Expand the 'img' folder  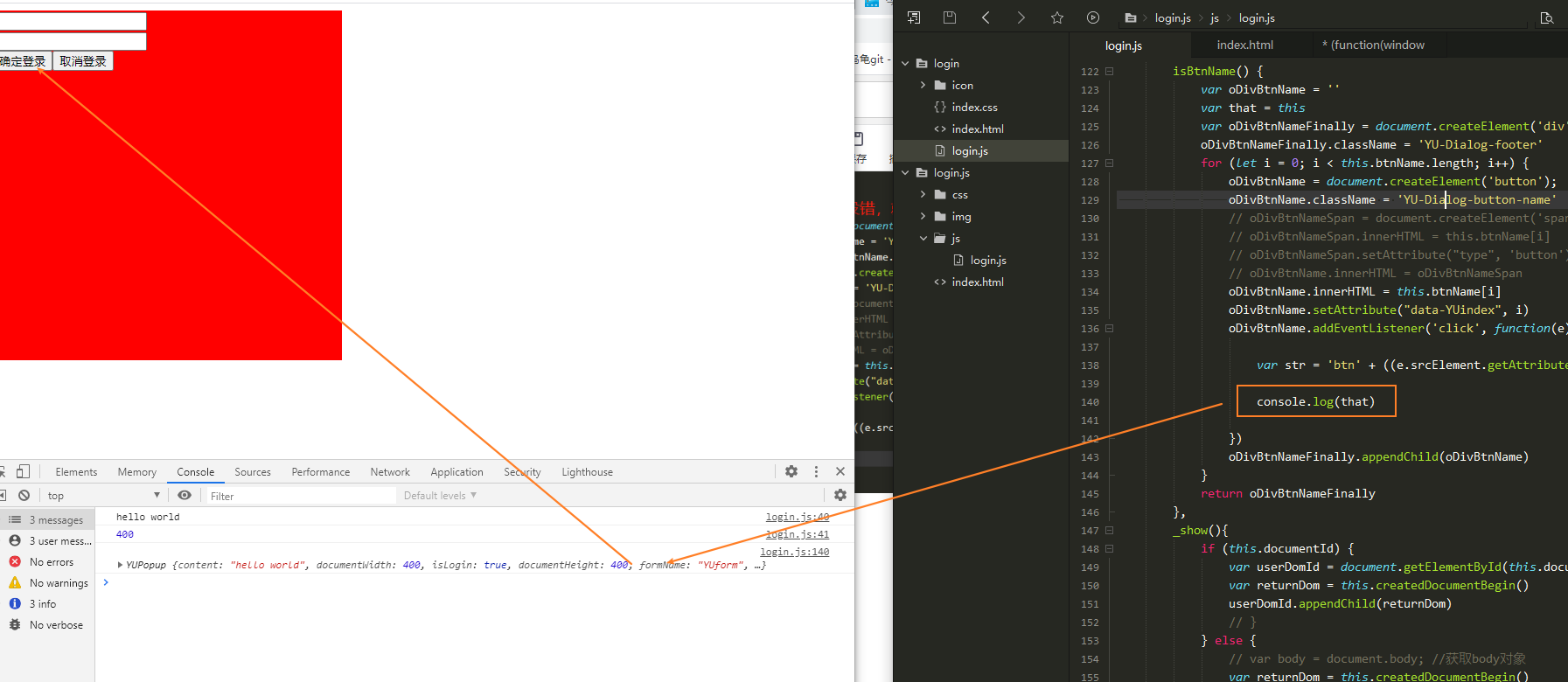[923, 216]
